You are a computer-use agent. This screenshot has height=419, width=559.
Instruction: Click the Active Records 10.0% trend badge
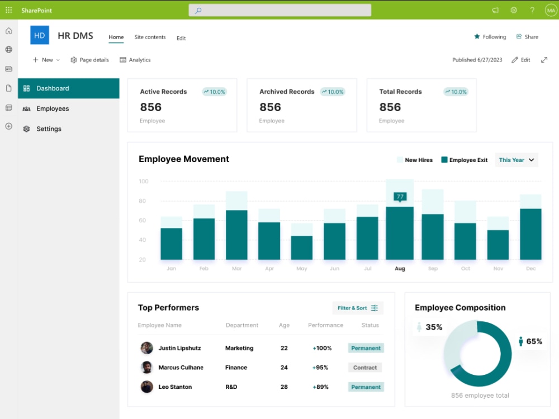pos(214,92)
